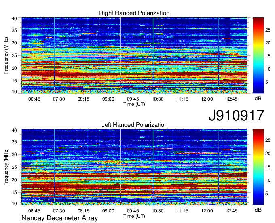Click the "10:30" tick on Right Handed plot

pos(158,99)
